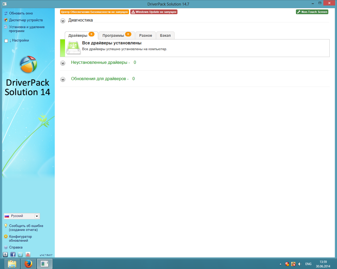This screenshot has height=269, width=337.
Task: Expand the Неустановленные драйверы section
Action: pos(63,63)
